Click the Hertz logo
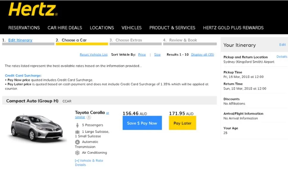 (x=33, y=10)
